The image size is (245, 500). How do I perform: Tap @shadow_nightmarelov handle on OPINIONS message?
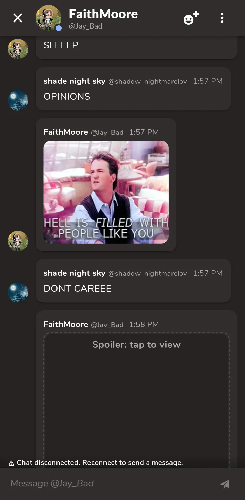point(148,82)
